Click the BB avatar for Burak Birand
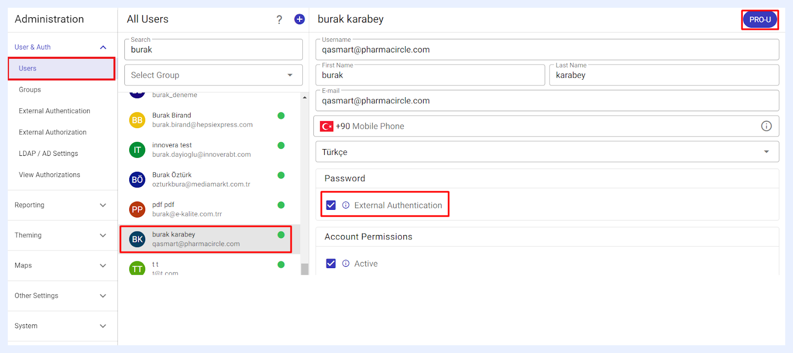This screenshot has height=353, width=793. 137,120
